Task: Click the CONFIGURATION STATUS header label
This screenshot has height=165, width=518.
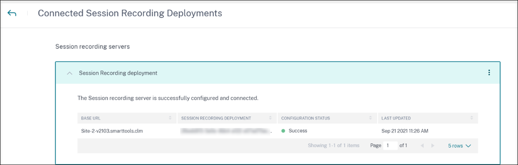Action: 305,118
